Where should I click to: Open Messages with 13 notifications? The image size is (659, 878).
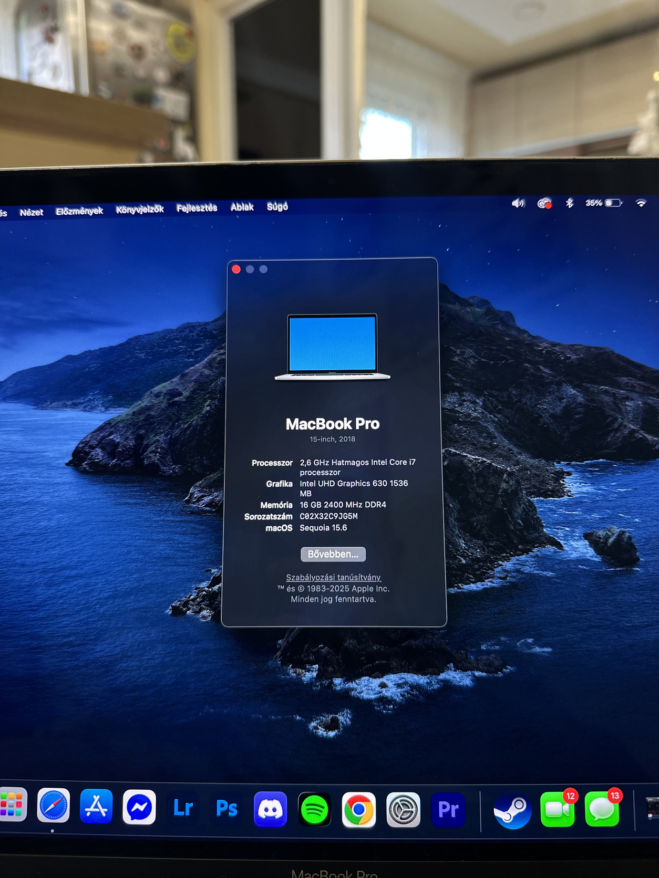click(602, 809)
